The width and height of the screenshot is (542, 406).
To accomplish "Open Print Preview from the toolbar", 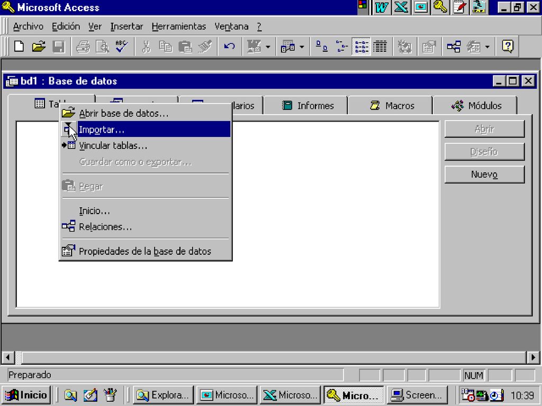I will (102, 47).
